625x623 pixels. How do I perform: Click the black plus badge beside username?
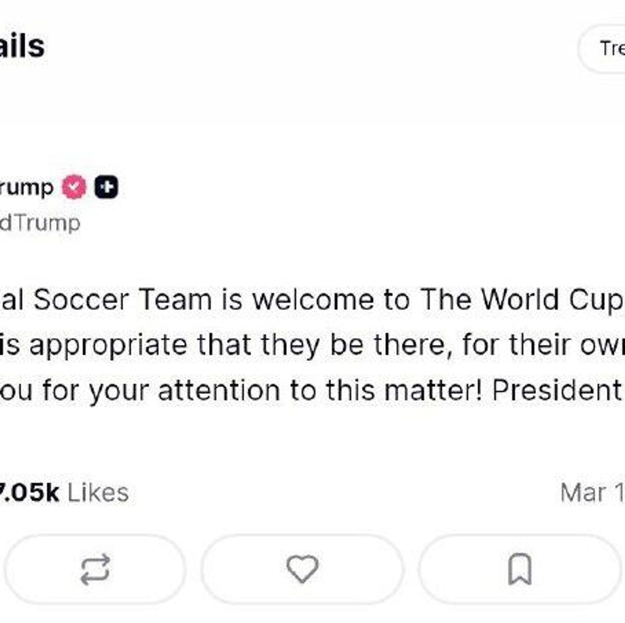106,187
